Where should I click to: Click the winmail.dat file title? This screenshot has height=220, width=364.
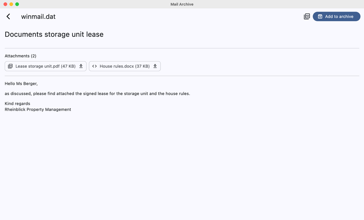click(38, 17)
